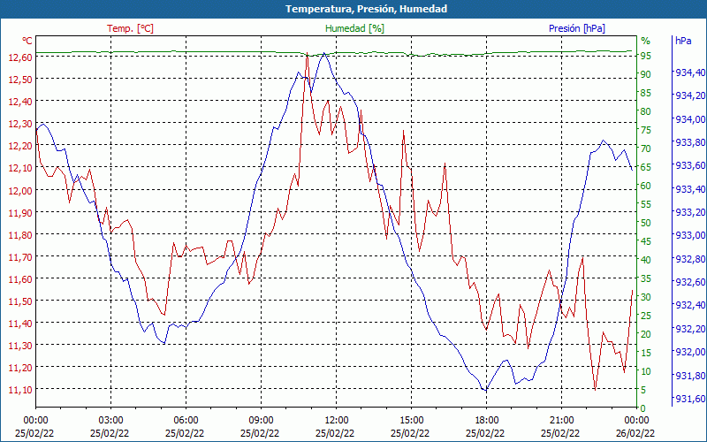This screenshot has width=707, height=442.
Task: Click temperature axis value "12,10"
Action: tap(19, 168)
